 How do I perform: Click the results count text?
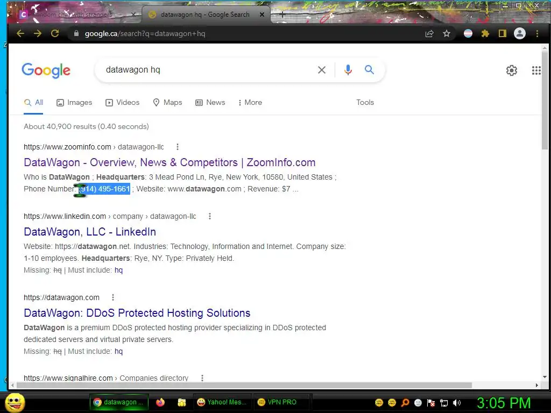click(x=86, y=126)
